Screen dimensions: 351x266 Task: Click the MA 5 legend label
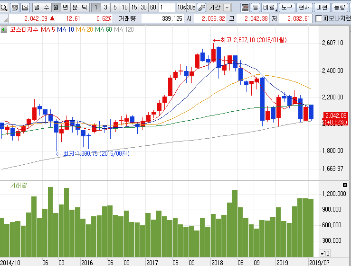[48, 29]
